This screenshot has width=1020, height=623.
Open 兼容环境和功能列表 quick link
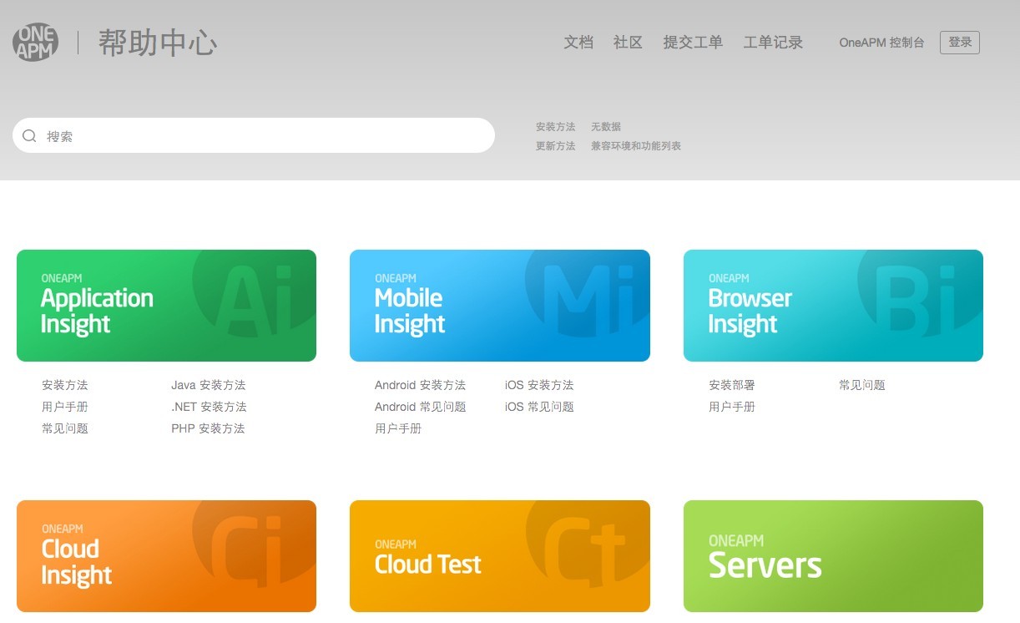coord(636,146)
